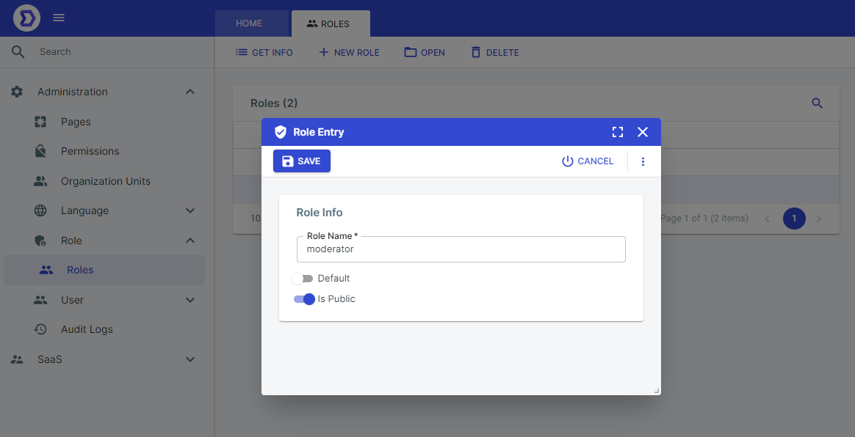The image size is (855, 437).
Task: Click the Audit Logs history icon
Action: click(x=40, y=329)
